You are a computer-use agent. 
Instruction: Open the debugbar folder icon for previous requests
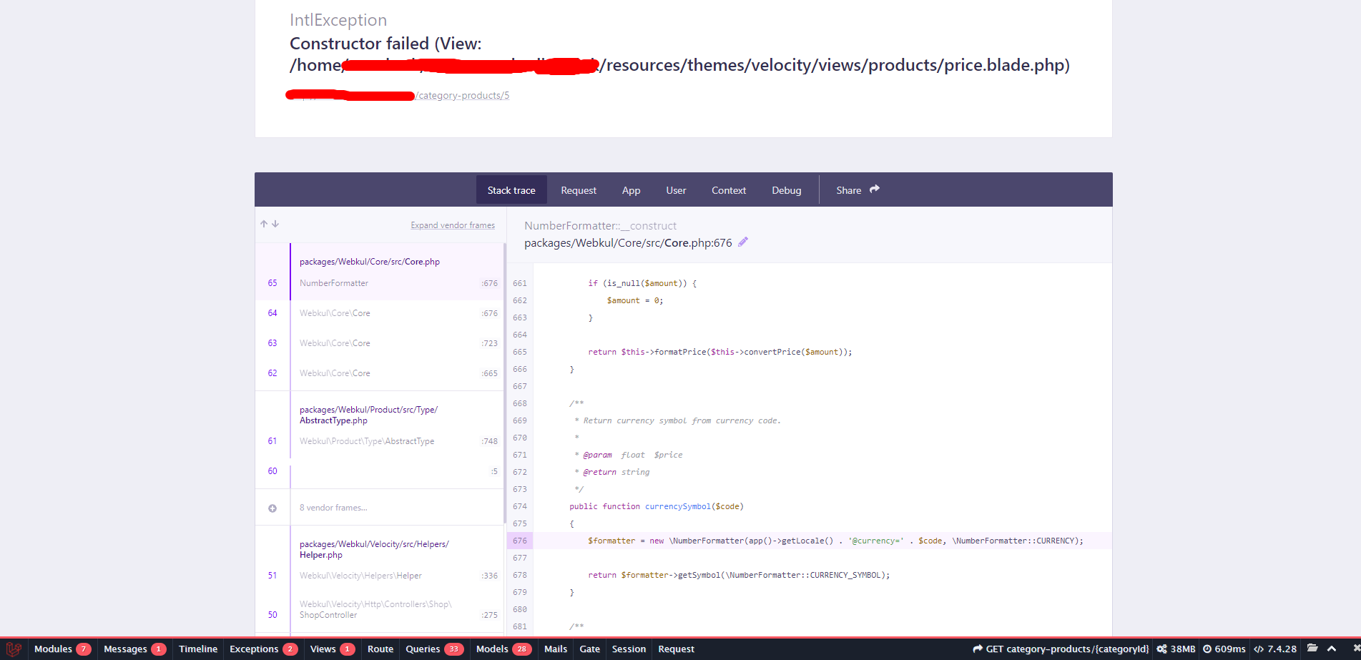pos(1312,649)
